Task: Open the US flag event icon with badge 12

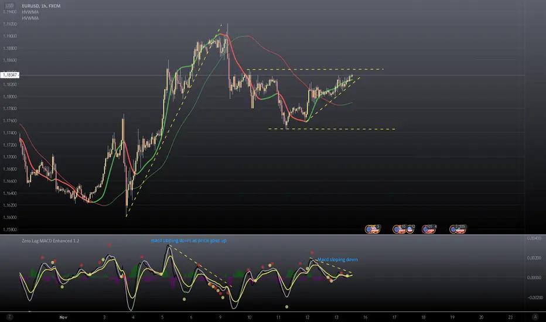Action: coord(411,229)
